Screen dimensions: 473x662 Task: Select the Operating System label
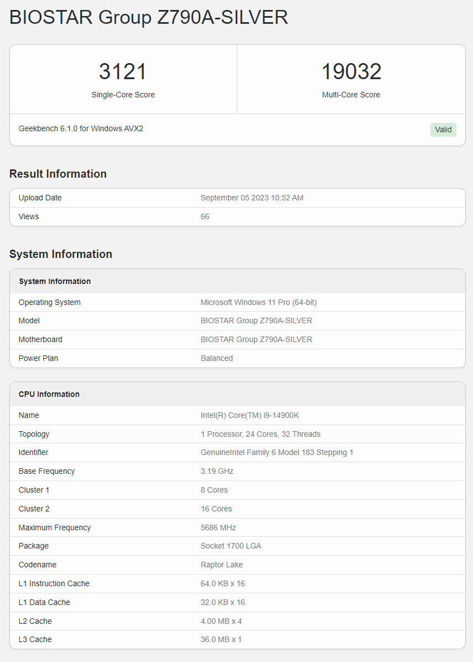pyautogui.click(x=49, y=302)
